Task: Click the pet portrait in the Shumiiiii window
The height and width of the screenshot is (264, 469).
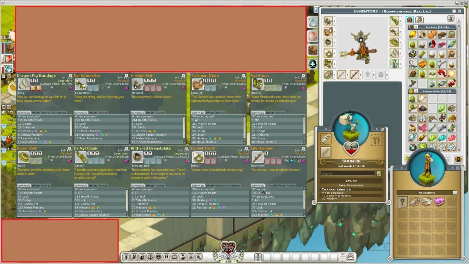Action: point(351,129)
